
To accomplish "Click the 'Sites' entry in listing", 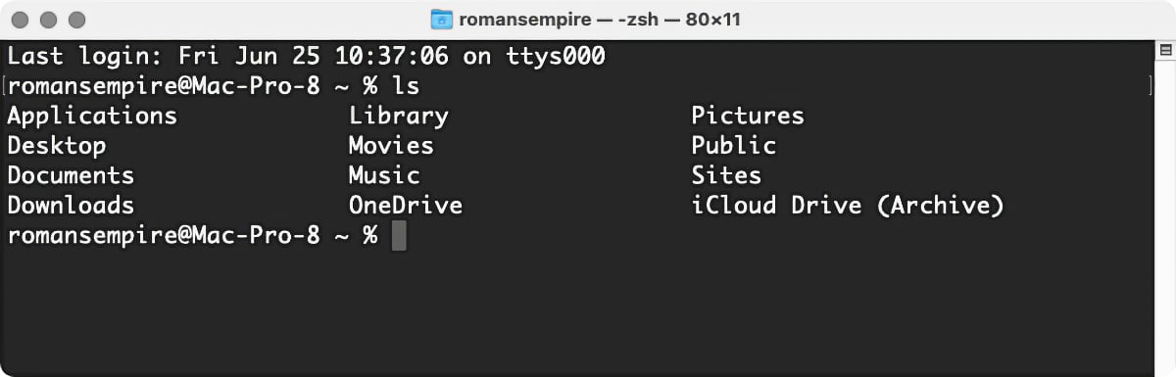I will tap(726, 175).
